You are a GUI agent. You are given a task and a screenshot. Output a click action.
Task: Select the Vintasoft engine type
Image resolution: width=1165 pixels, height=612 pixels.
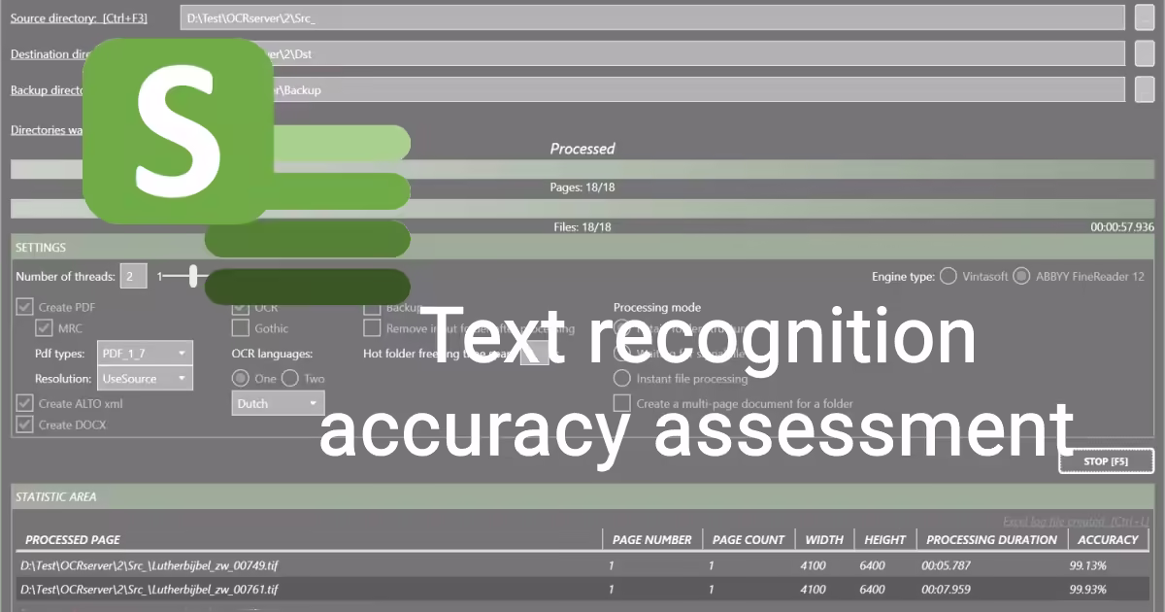click(x=948, y=276)
